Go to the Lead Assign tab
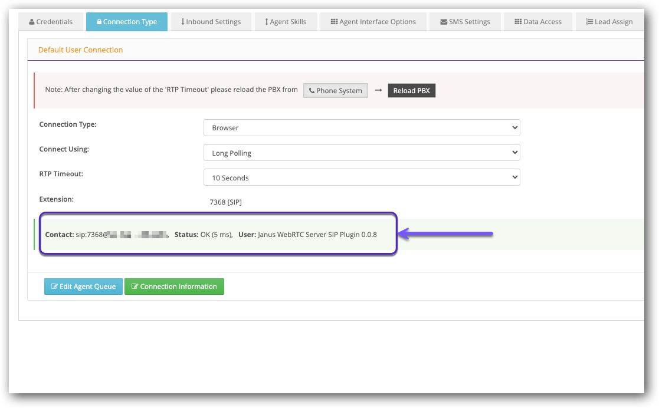Viewport: 659px width, 408px height. coord(609,22)
